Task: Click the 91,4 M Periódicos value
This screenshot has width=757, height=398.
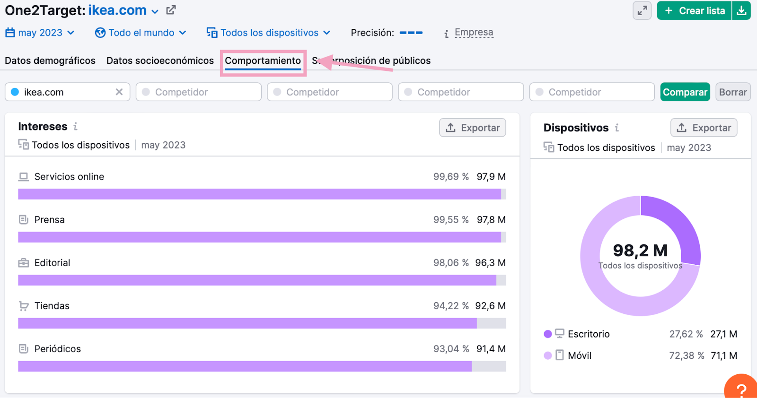Action: point(491,349)
